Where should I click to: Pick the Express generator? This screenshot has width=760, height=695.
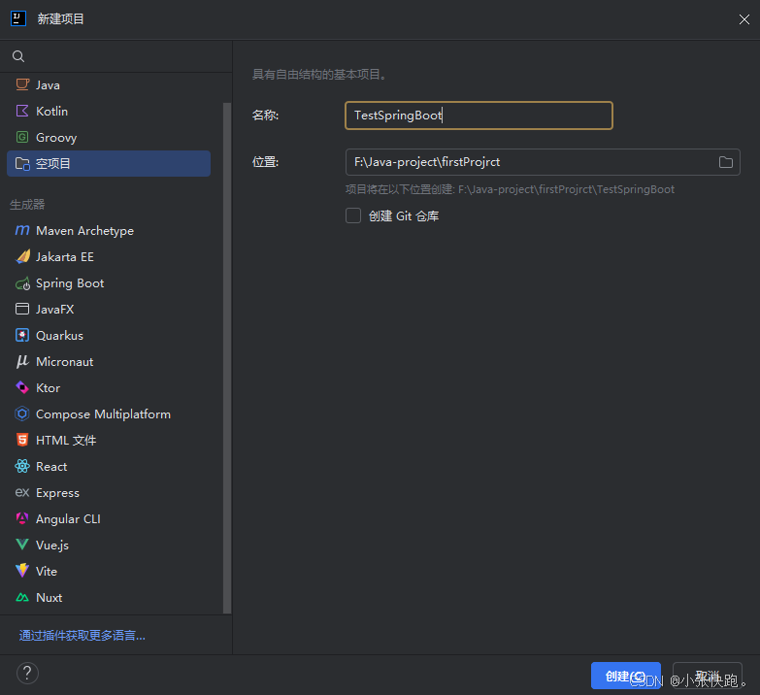(109, 492)
